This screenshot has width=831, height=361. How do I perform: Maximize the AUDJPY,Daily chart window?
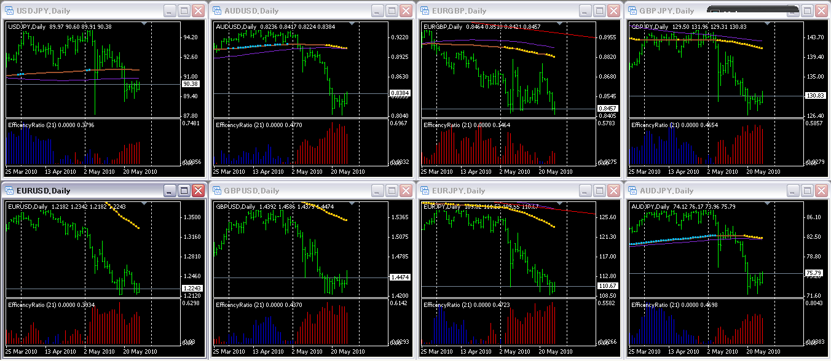(x=807, y=191)
